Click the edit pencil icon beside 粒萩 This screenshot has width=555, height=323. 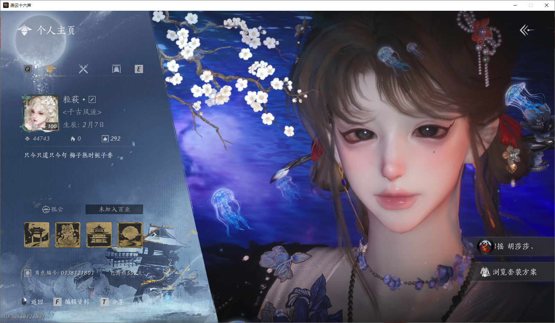(92, 100)
